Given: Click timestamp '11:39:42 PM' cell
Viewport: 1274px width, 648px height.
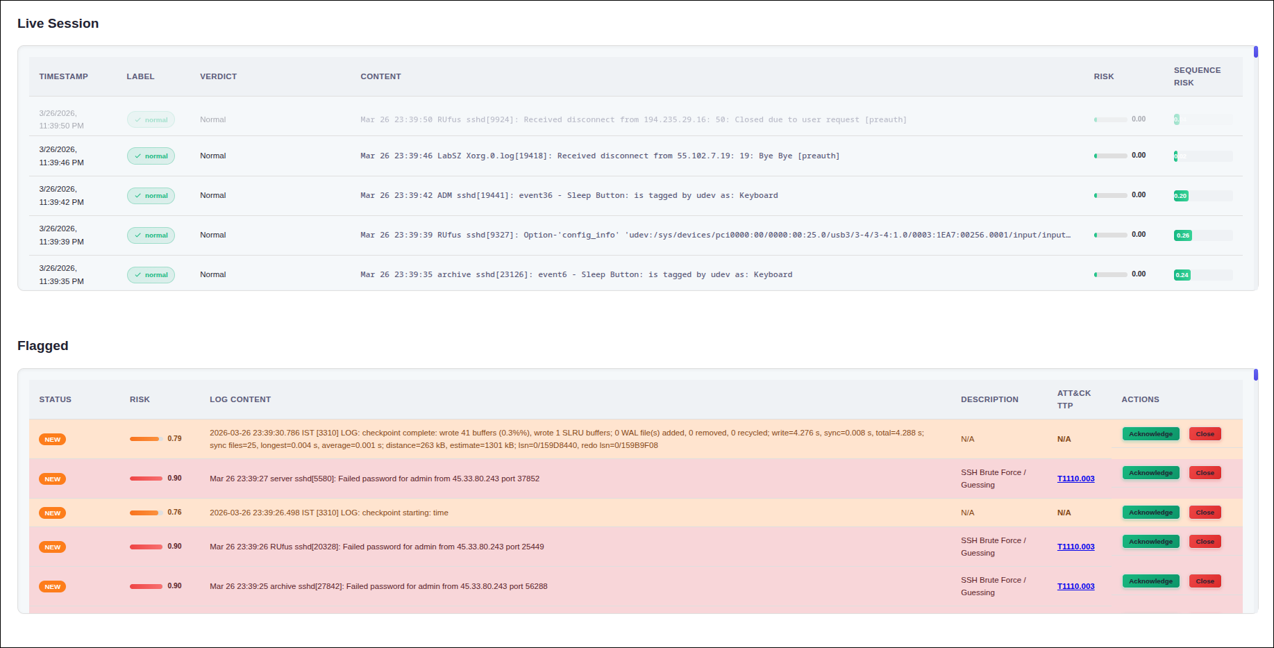Looking at the screenshot, I should [x=61, y=196].
